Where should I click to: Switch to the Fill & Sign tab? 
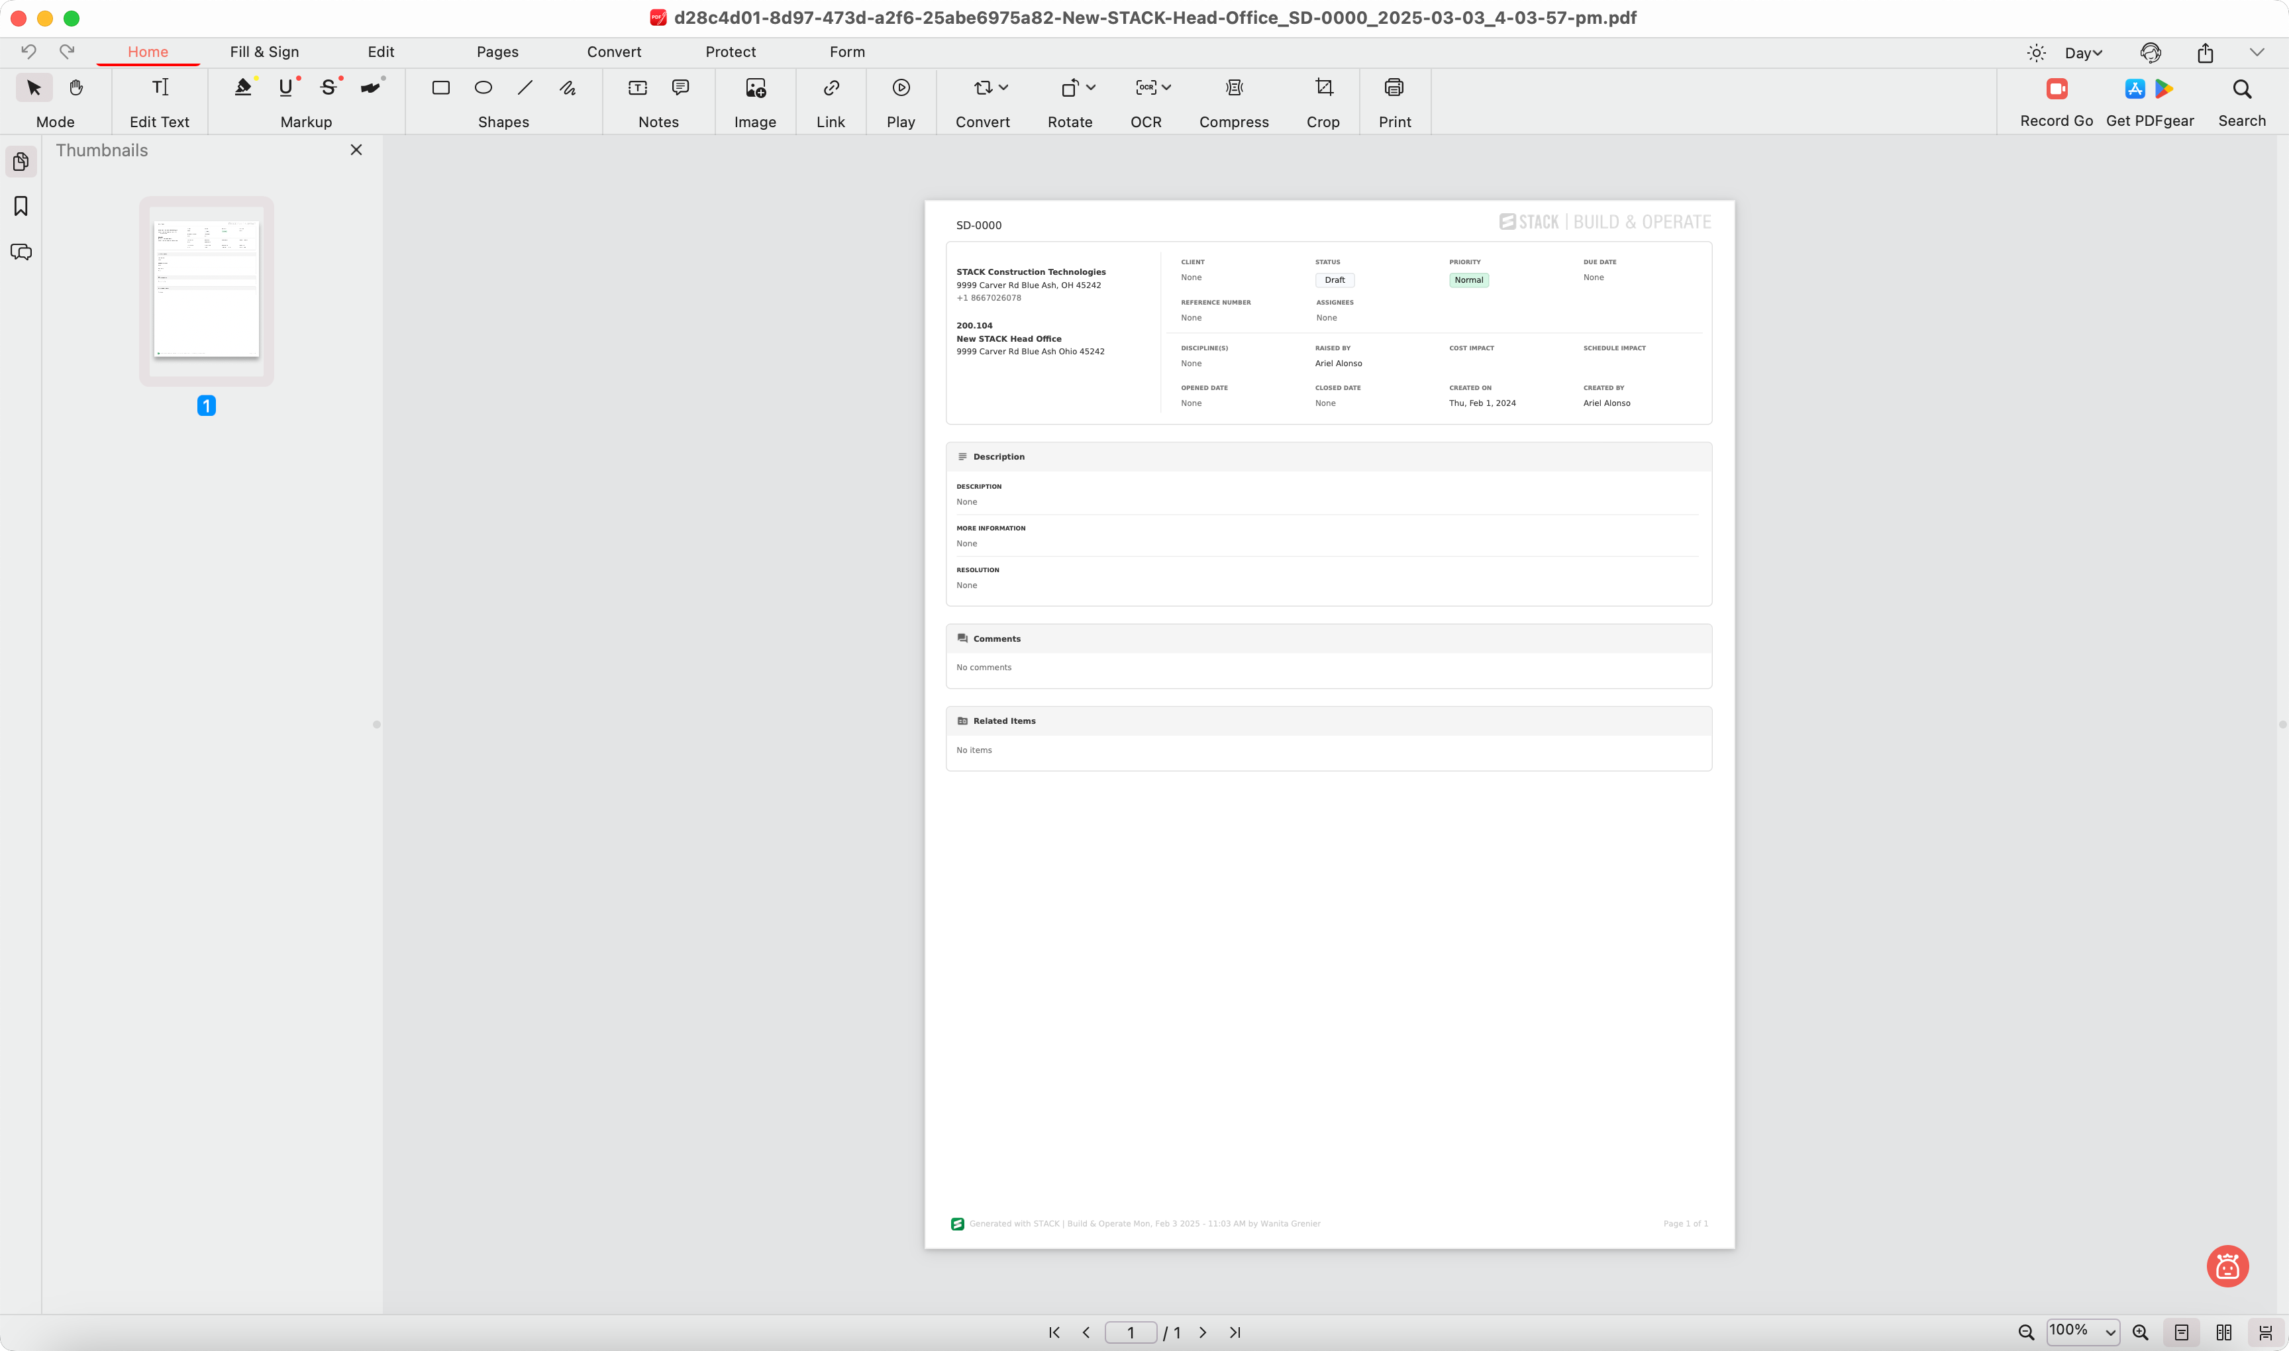pyautogui.click(x=265, y=52)
